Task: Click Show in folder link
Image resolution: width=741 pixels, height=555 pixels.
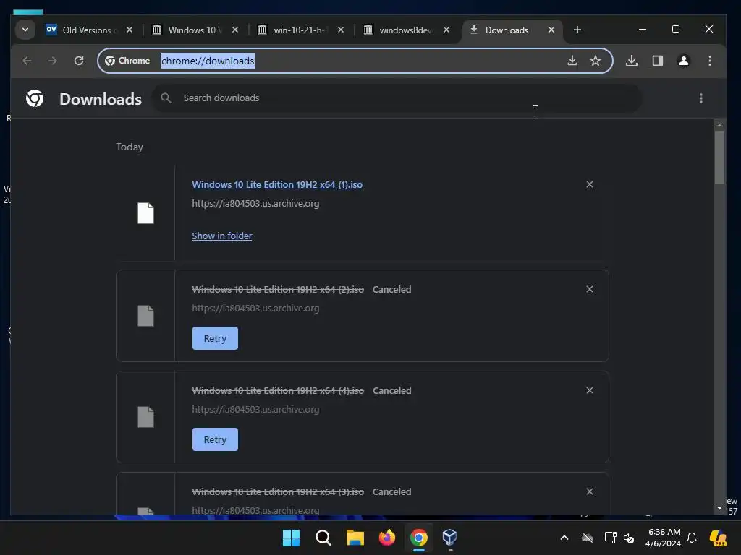Action: [x=221, y=236]
